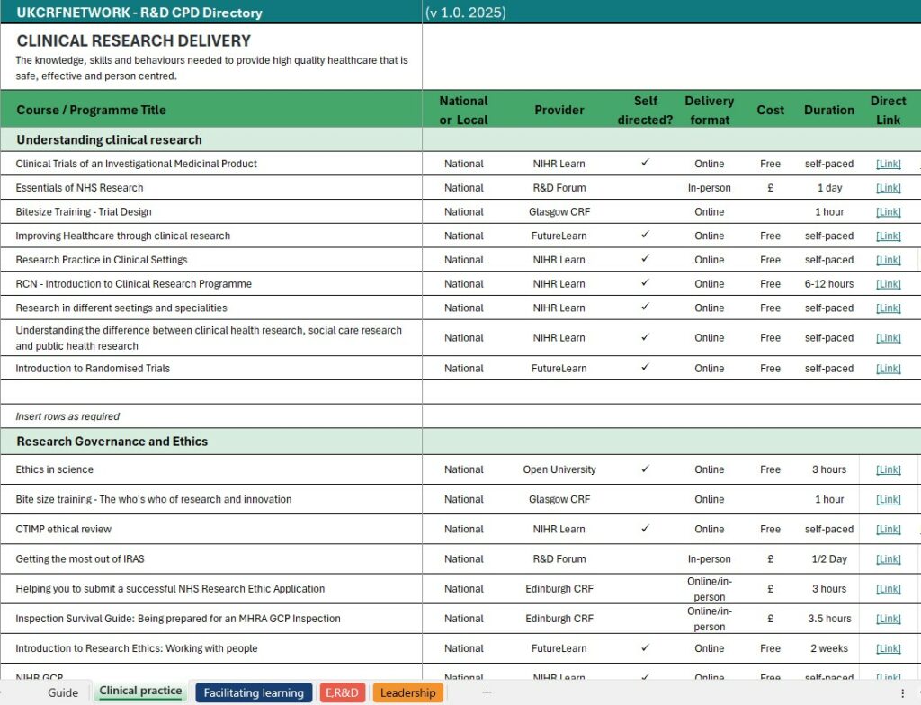
Task: Open the link for Improving Healthcare through clinical research
Action: click(888, 236)
